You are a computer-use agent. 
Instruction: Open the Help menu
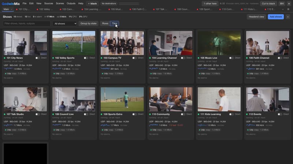81,4
